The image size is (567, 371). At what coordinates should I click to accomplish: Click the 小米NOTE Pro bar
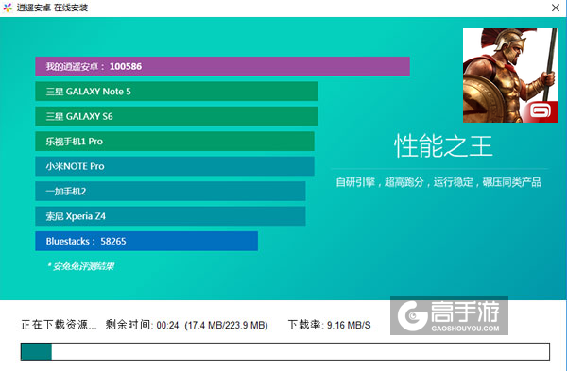[175, 166]
